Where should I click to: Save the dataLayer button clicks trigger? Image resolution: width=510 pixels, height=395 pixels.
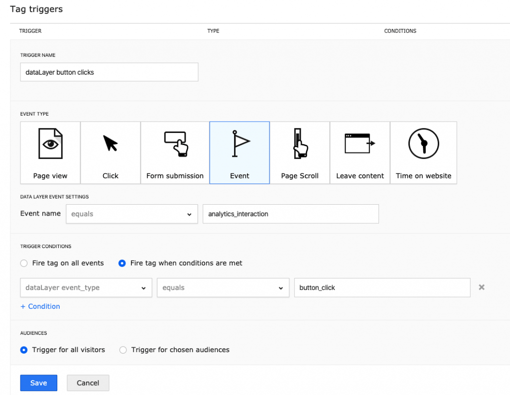[38, 383]
